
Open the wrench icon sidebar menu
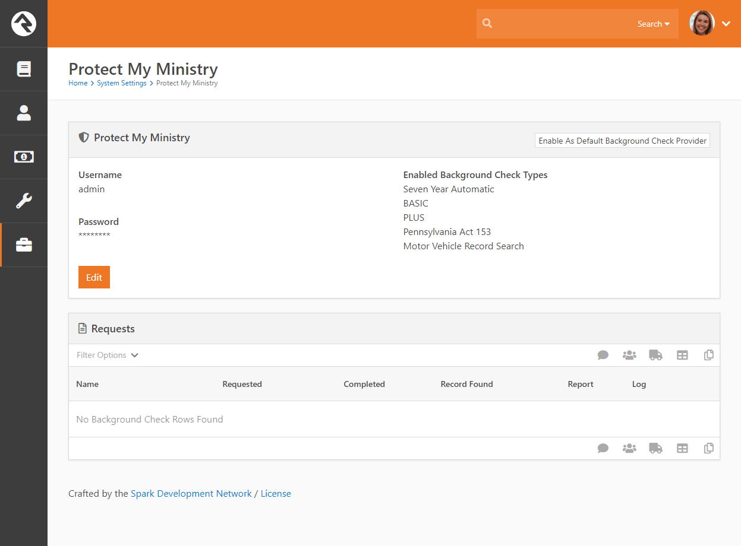(24, 201)
